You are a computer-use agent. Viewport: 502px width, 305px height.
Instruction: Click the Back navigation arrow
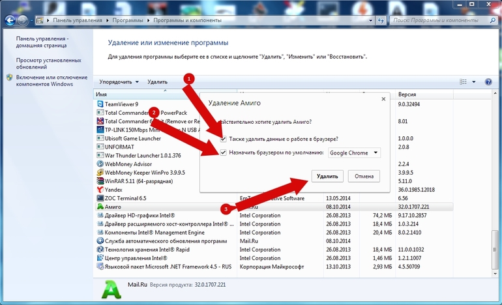click(10, 20)
